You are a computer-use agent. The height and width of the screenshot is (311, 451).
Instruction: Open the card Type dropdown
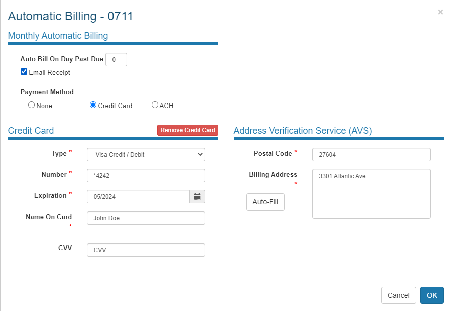146,154
